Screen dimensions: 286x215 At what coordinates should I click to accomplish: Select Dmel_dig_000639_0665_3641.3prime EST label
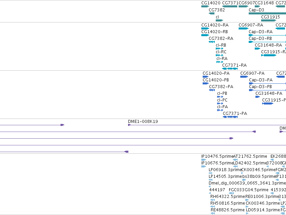tap(247, 184)
